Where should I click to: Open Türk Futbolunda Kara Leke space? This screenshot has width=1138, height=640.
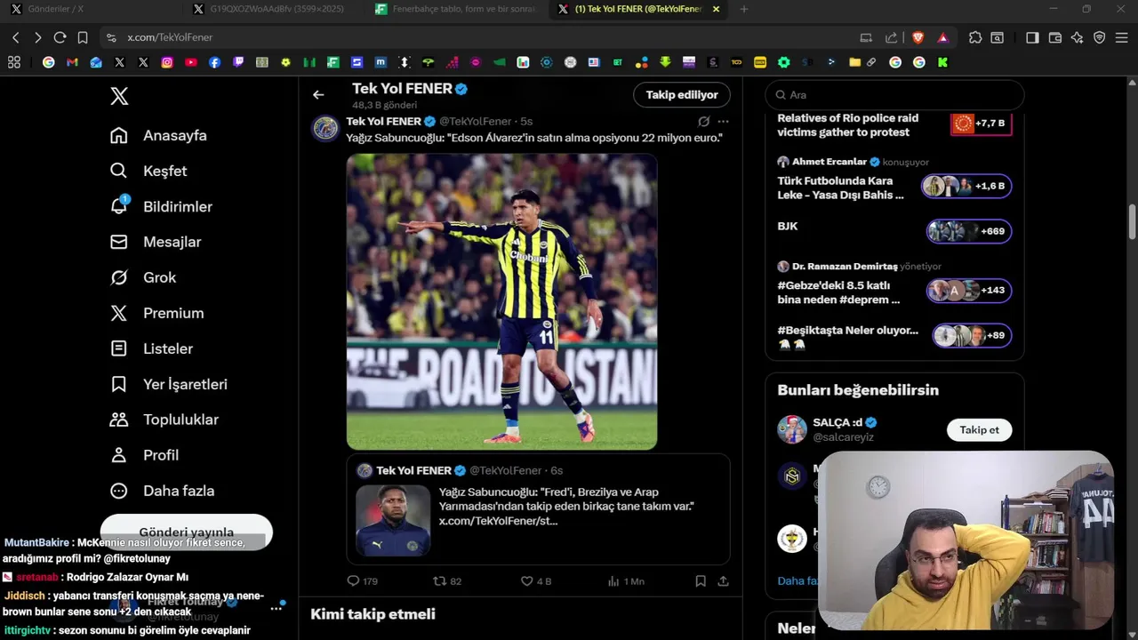click(x=894, y=179)
